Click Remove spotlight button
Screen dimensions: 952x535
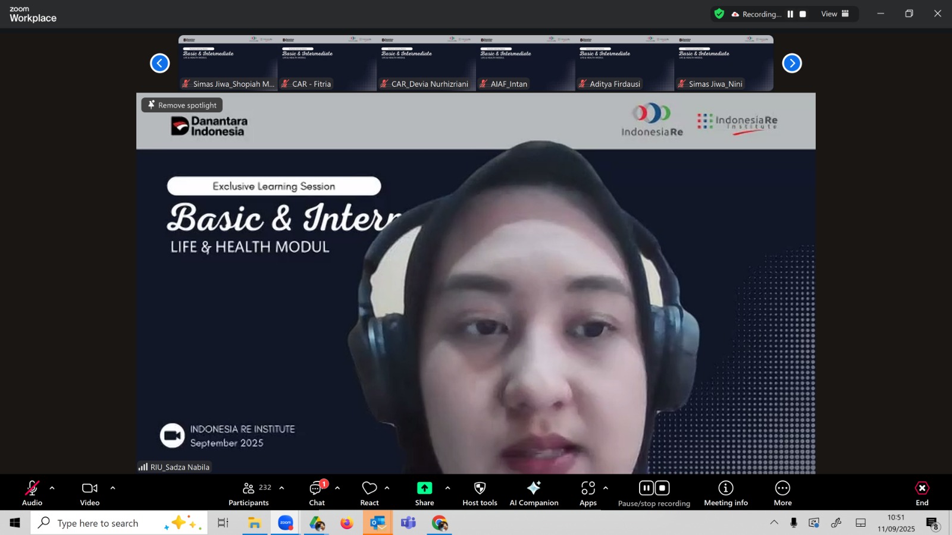click(x=182, y=105)
